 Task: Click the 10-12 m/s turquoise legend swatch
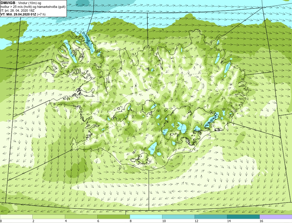[x=178, y=217]
